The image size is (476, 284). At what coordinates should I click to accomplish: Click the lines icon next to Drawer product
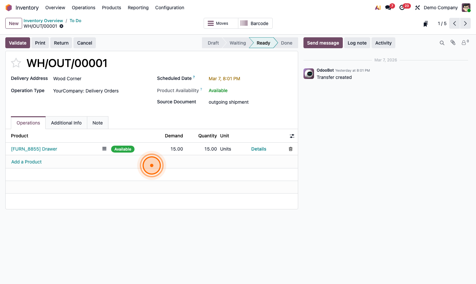[x=104, y=149]
